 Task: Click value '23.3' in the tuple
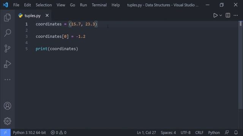coord(90,24)
